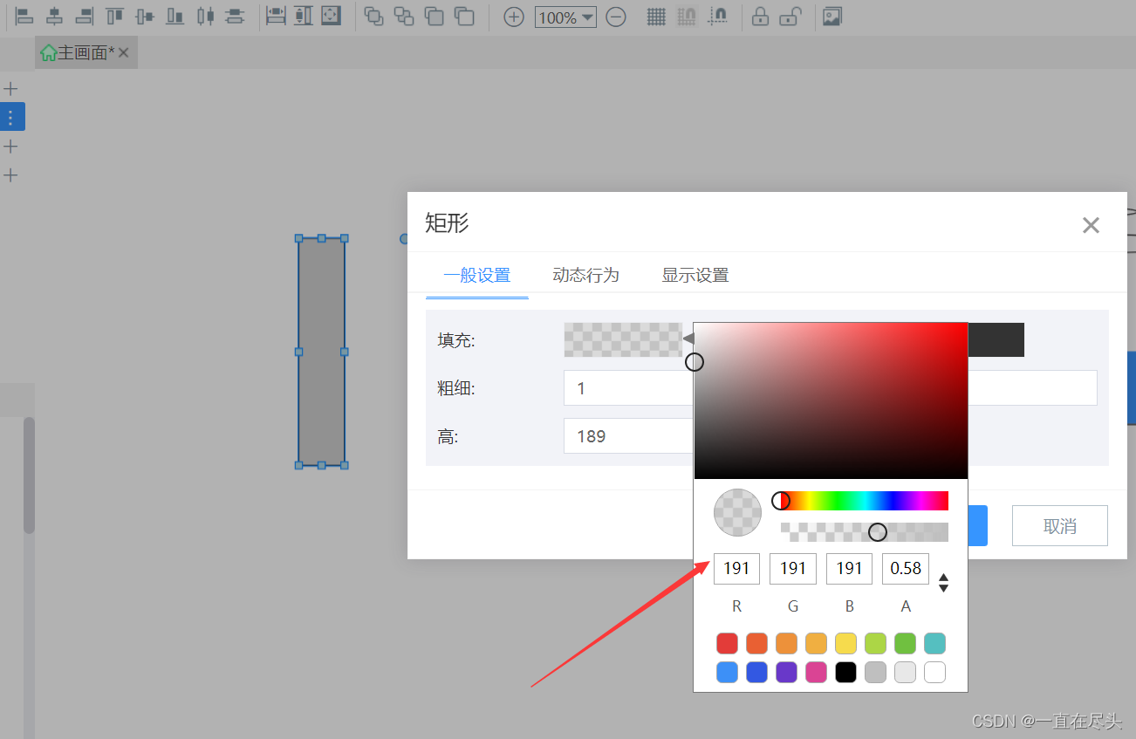
Task: Click the alpha value stepper up arrow
Action: (x=943, y=578)
